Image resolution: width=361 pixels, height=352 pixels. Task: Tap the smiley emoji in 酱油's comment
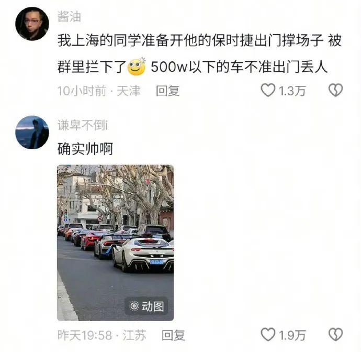[x=137, y=67]
